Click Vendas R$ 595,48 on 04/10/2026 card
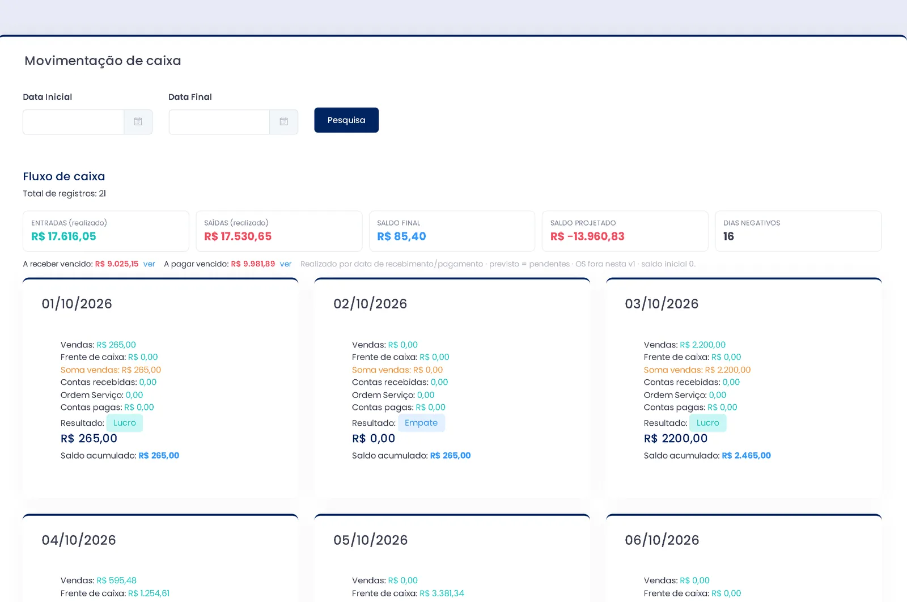 (99, 580)
